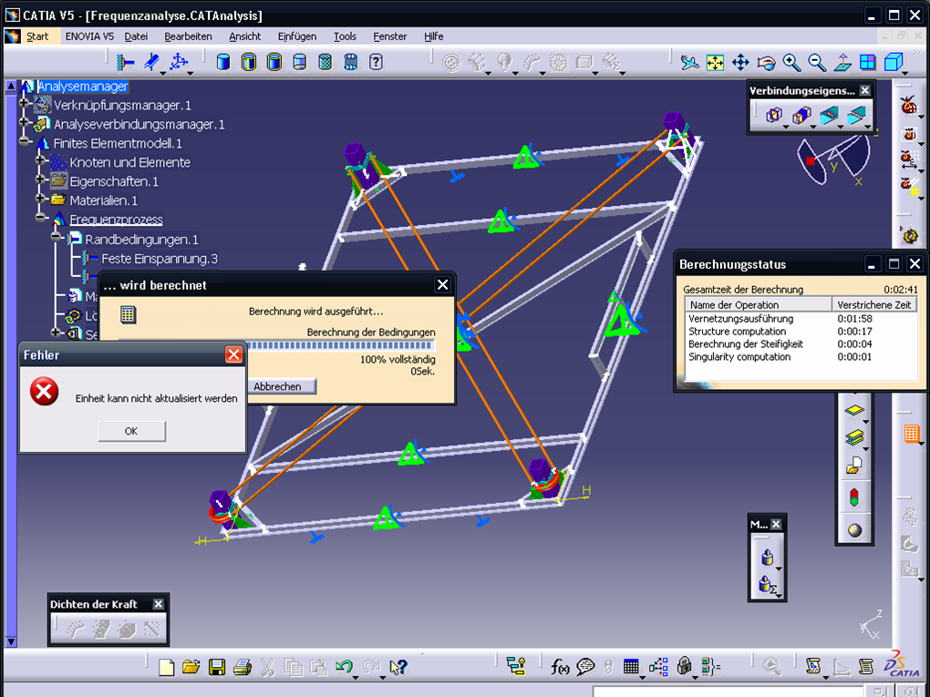Close the Fehler error dialog
Viewport: 930px width, 697px height.
tap(233, 354)
